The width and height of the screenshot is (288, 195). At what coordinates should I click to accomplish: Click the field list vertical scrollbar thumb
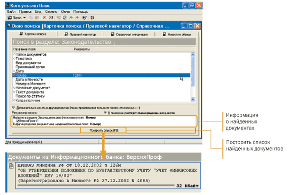[193, 71]
